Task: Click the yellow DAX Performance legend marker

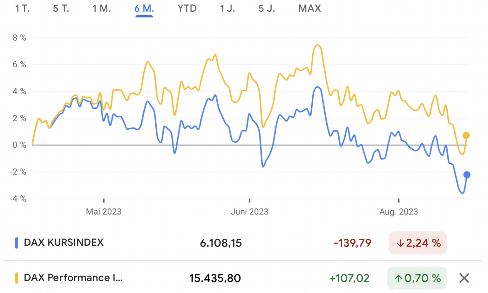Action: pyautogui.click(x=16, y=277)
